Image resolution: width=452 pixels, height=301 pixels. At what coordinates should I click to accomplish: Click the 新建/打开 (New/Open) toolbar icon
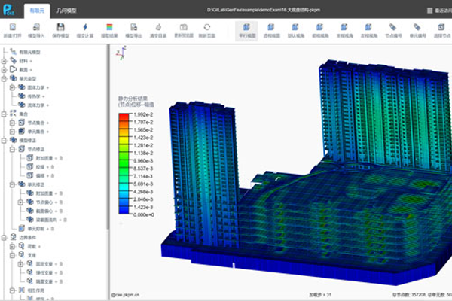click(11, 29)
